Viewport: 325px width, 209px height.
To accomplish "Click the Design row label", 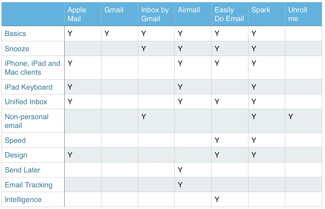I will click(16, 155).
